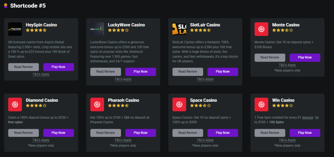The image size is (334, 157).
Task: Read Review for Pharaoh Casino
Action: click(106, 133)
